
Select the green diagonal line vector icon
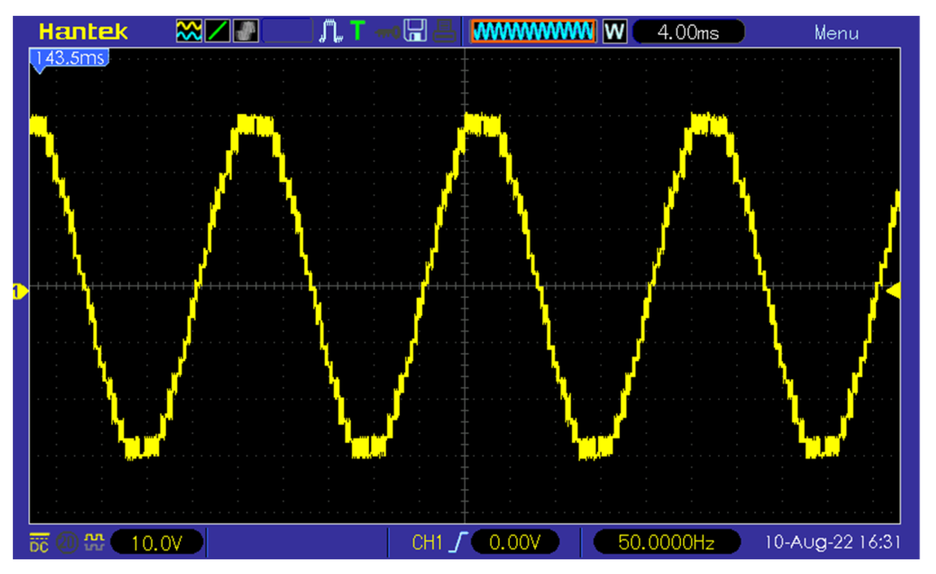pyautogui.click(x=218, y=31)
